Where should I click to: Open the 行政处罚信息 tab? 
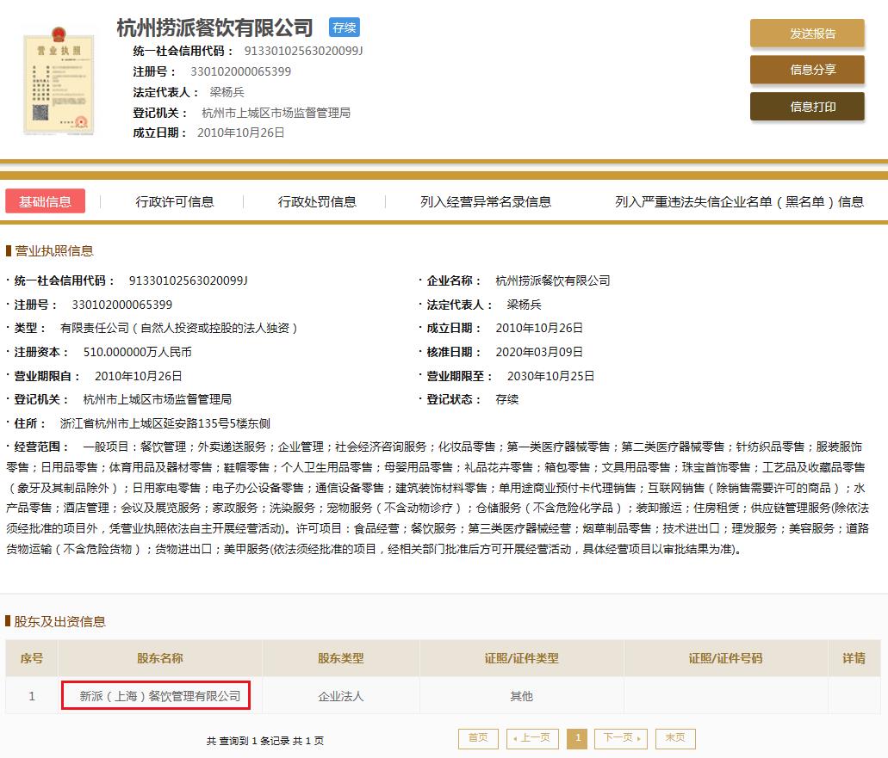(x=317, y=202)
